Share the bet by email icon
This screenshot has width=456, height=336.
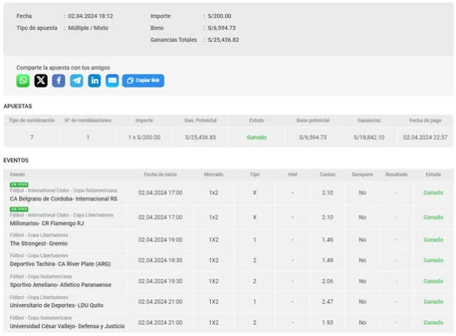click(112, 80)
